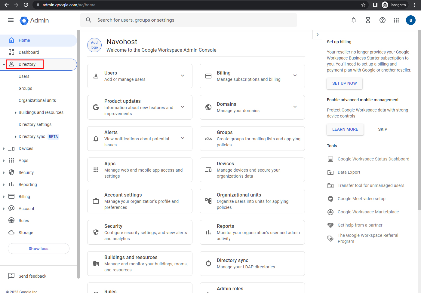
Task: Collapse the right side panel arrow
Action: 317,35
